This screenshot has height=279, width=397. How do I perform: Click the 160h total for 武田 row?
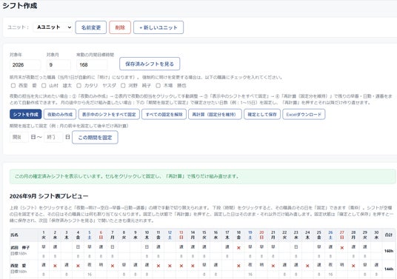point(389,251)
